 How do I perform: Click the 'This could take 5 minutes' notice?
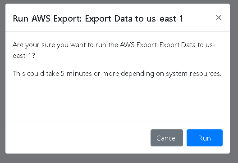click(117, 74)
